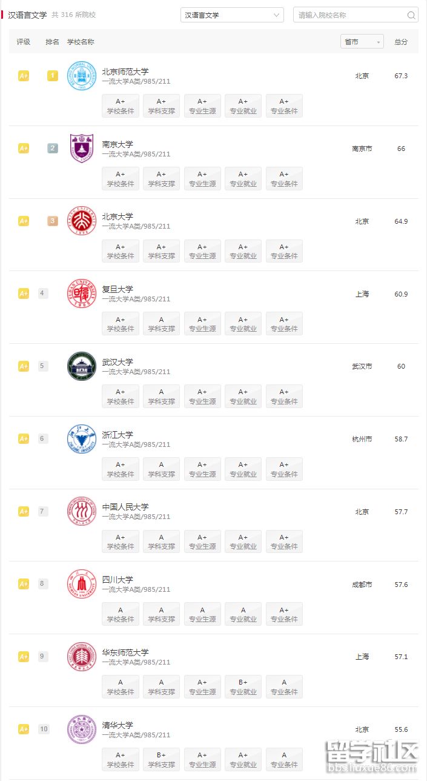Sort by the 总分 column header

[401, 42]
